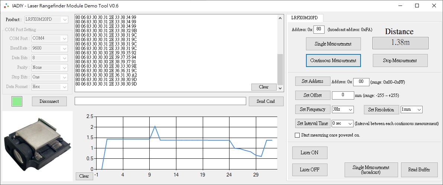Clear the hex data log
The width and height of the screenshot is (443, 185).
(x=264, y=87)
